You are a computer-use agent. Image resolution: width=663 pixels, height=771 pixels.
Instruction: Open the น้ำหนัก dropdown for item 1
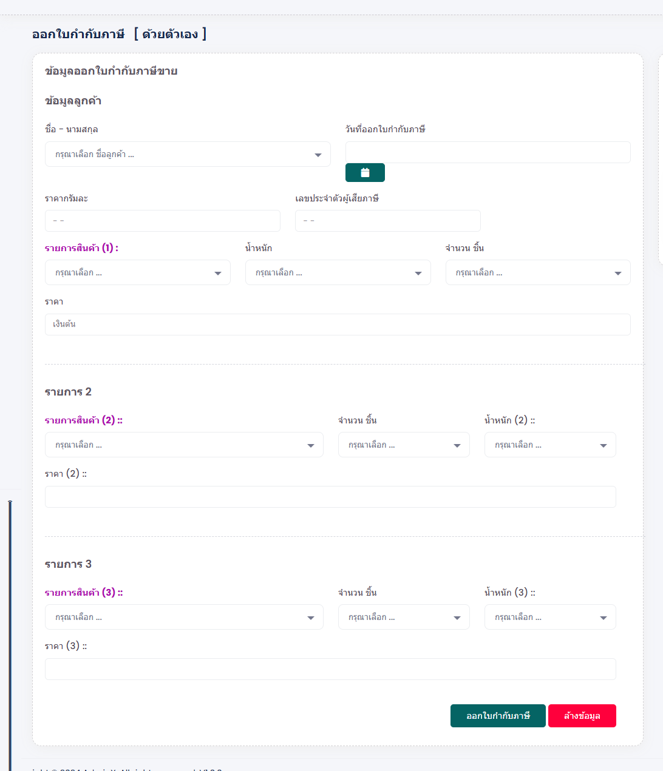point(338,273)
